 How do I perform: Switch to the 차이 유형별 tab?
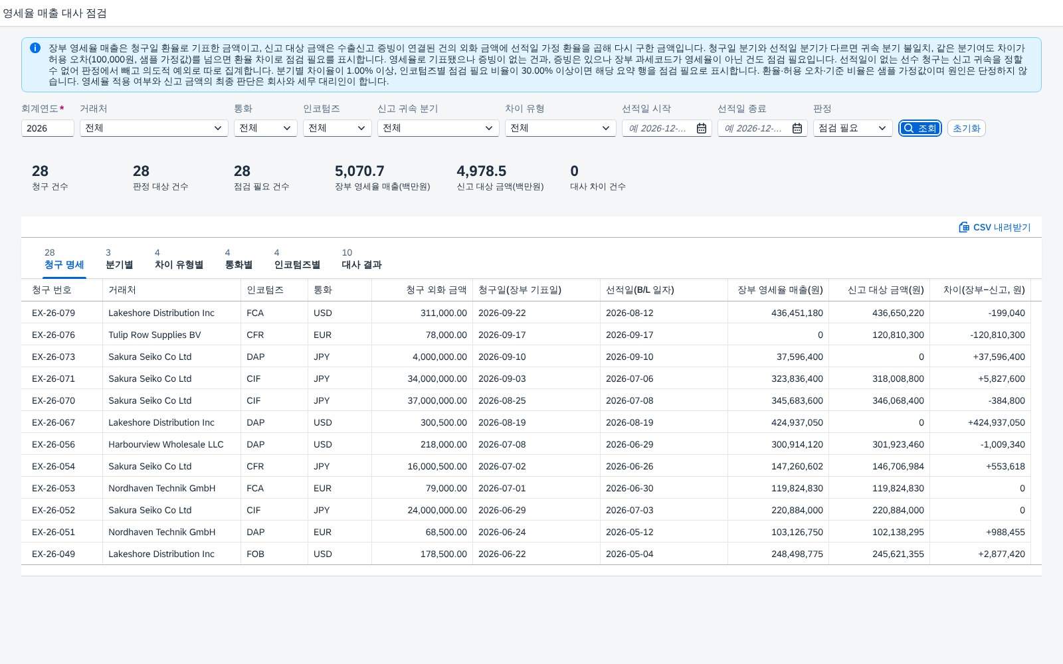[x=179, y=259]
